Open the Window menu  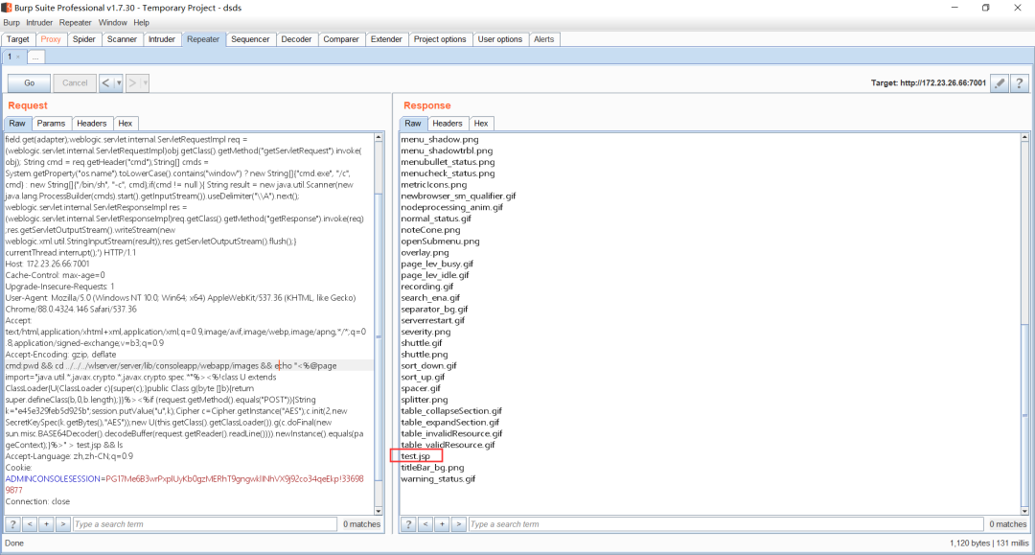tap(113, 22)
